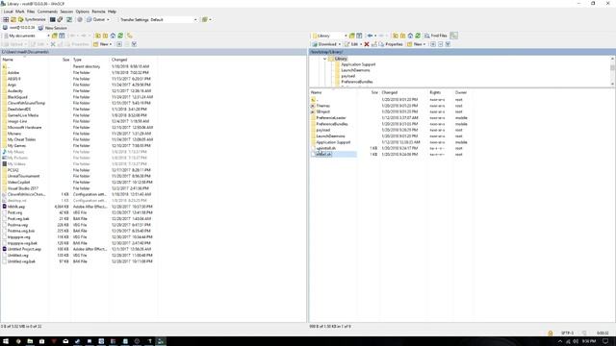Click the taskbar clock

[x=588, y=341]
